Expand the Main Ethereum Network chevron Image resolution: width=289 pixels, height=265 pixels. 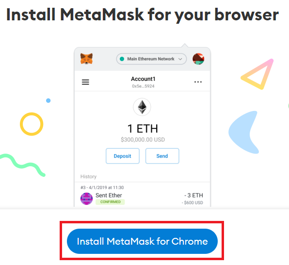180,59
